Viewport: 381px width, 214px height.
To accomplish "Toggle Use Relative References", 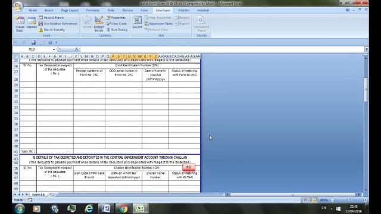I will pos(58,24).
